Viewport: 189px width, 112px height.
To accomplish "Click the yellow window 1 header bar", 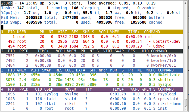I will click(x=92, y=32).
